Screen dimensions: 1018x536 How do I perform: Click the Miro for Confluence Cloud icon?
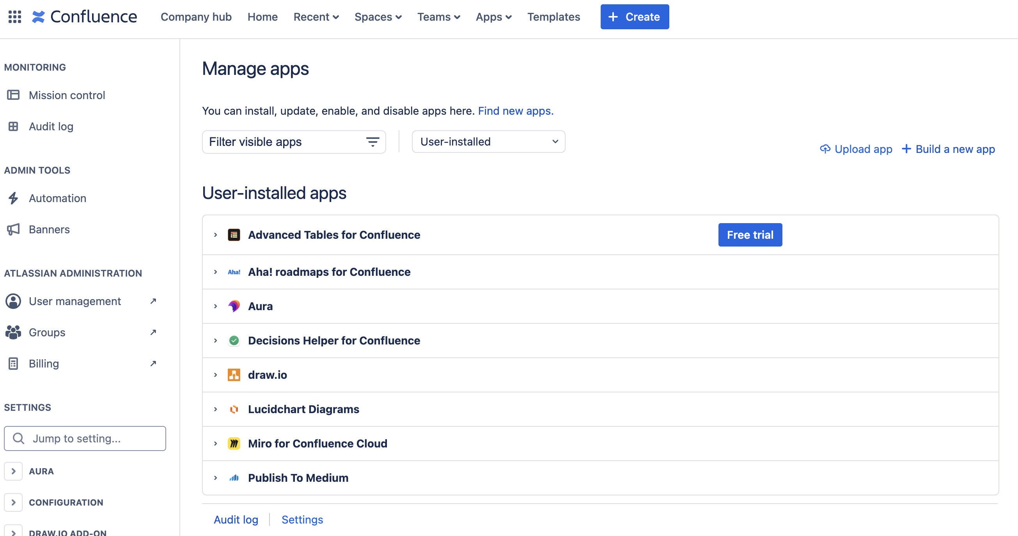tap(234, 444)
